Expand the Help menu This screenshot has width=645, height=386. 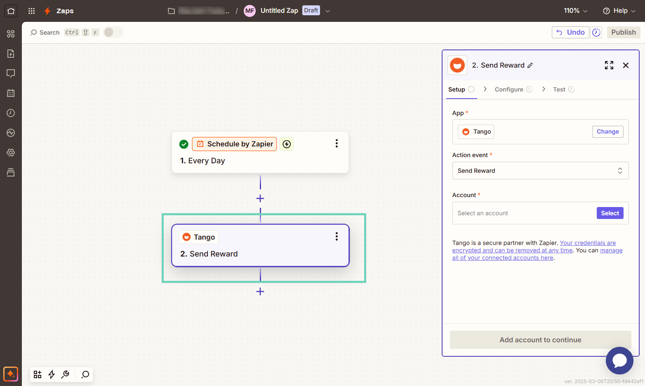point(619,11)
